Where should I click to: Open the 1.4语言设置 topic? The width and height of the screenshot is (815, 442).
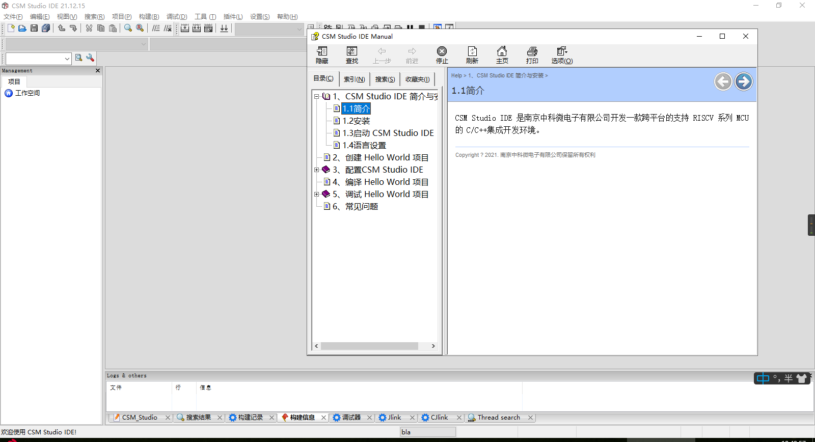click(364, 145)
